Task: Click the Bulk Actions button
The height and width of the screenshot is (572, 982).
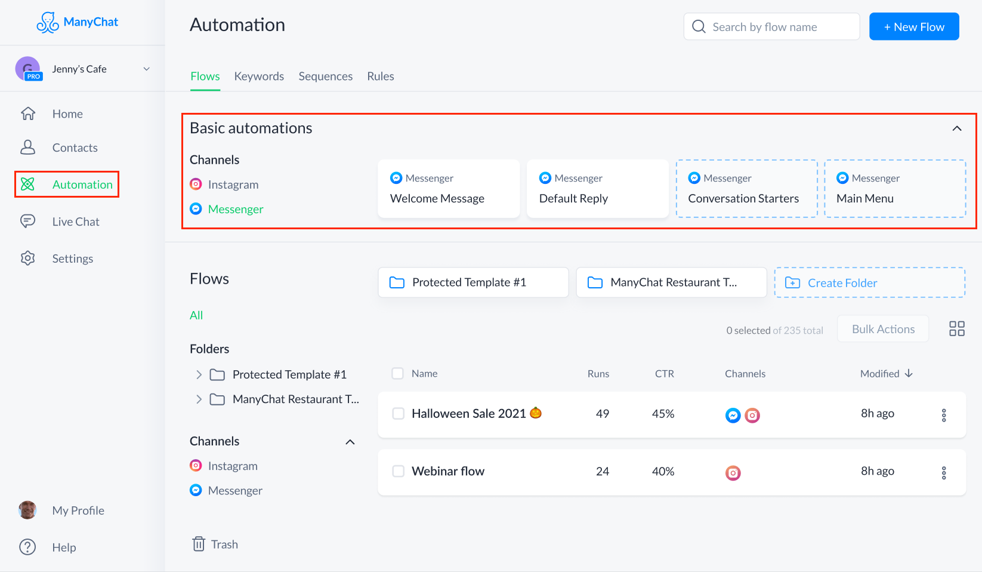Action: 883,329
